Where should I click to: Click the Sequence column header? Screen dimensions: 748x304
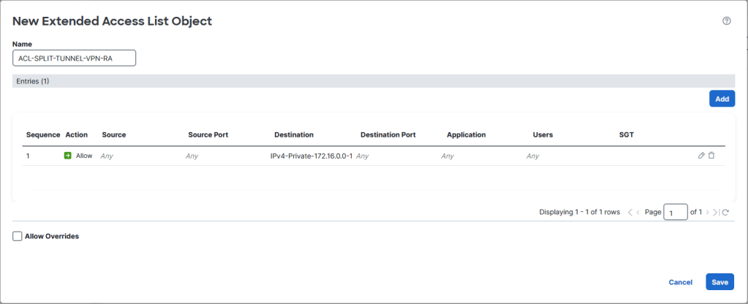(43, 135)
